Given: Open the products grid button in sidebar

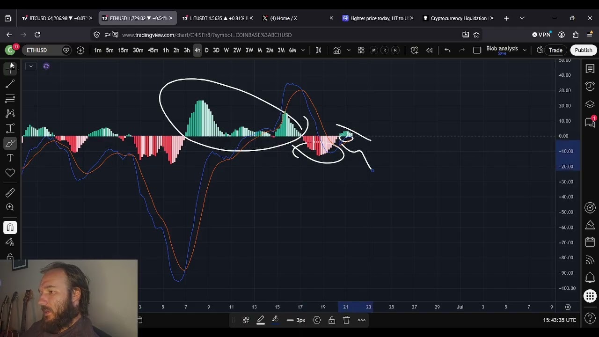Looking at the screenshot, I should pyautogui.click(x=590, y=296).
